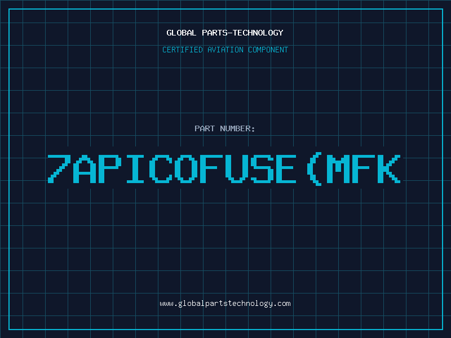Select the part number 7APICOFUSE(MFK
This screenshot has height=338, width=451.
pyautogui.click(x=224, y=169)
